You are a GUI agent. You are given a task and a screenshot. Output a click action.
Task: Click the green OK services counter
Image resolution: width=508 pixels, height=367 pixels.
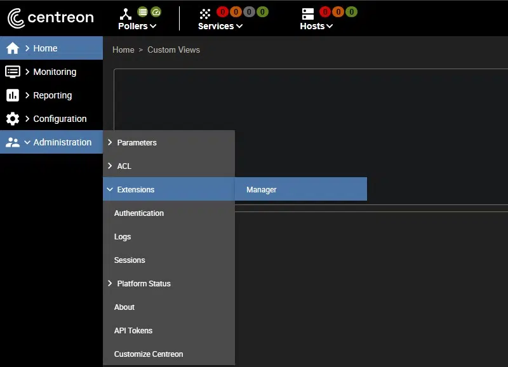point(262,11)
